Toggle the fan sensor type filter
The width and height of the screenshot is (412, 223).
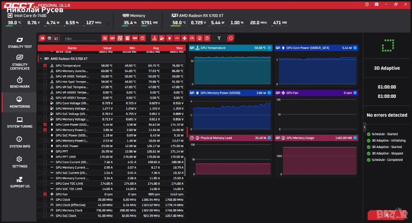pos(184,38)
